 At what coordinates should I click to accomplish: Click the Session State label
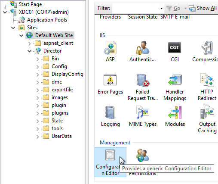pos(143,17)
